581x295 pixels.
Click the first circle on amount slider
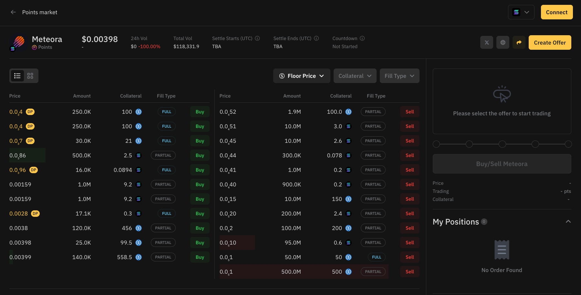click(436, 144)
